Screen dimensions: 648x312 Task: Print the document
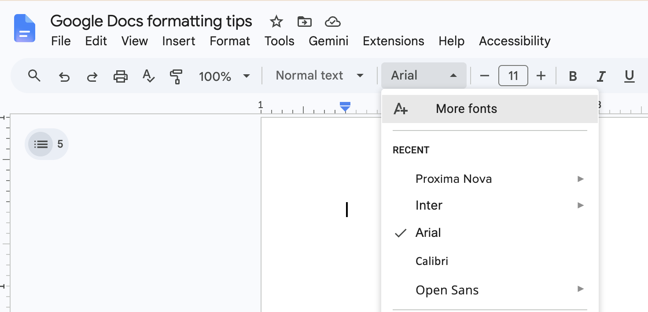[x=120, y=76]
